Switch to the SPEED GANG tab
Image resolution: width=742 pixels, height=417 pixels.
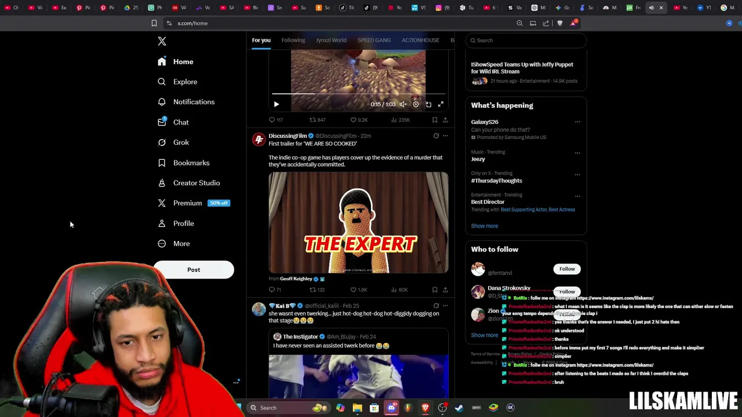tap(374, 41)
